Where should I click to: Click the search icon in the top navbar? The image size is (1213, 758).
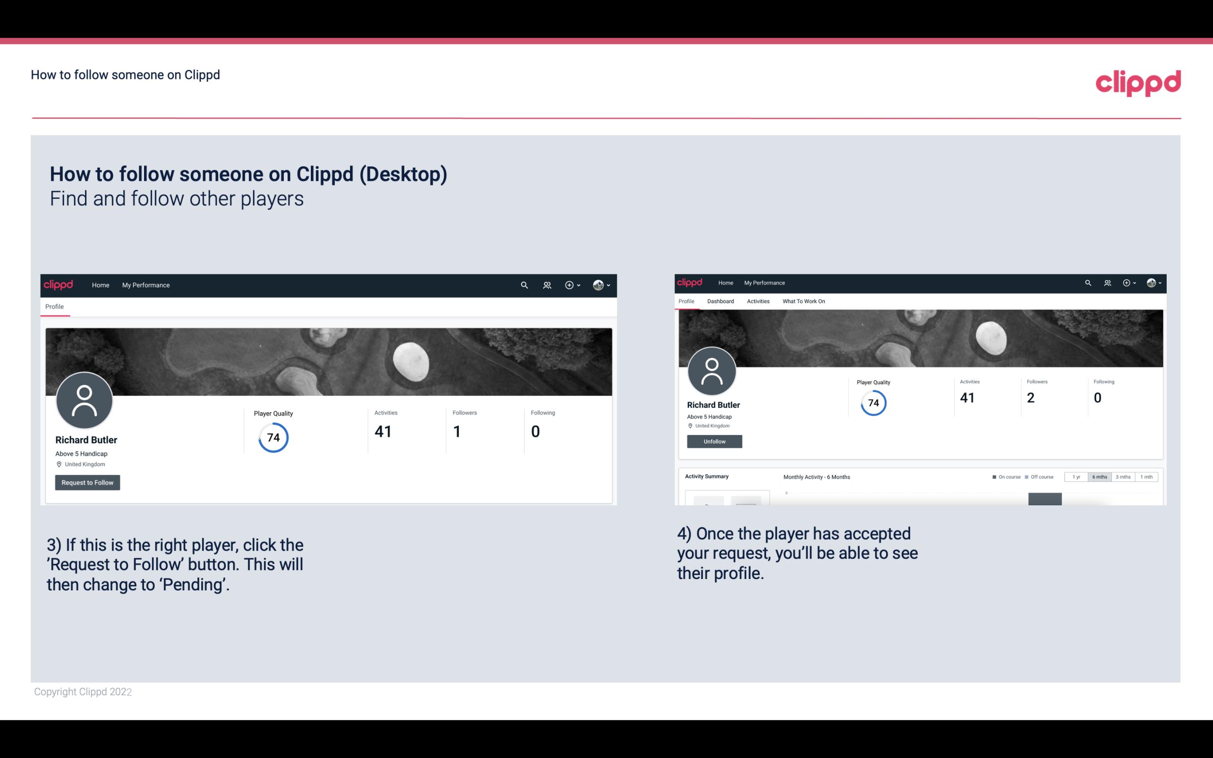[523, 285]
